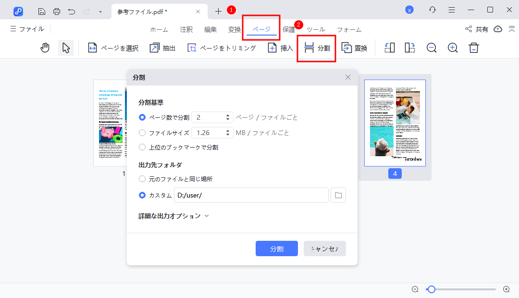The height and width of the screenshot is (298, 519).
Task: Select the Hand tool
Action: tap(45, 48)
